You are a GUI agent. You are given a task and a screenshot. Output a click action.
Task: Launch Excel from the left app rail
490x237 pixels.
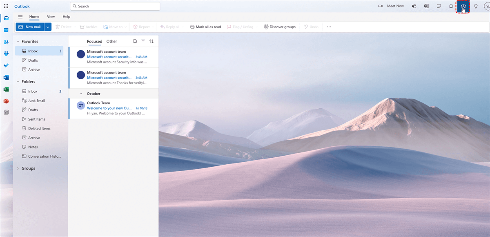[6, 89]
